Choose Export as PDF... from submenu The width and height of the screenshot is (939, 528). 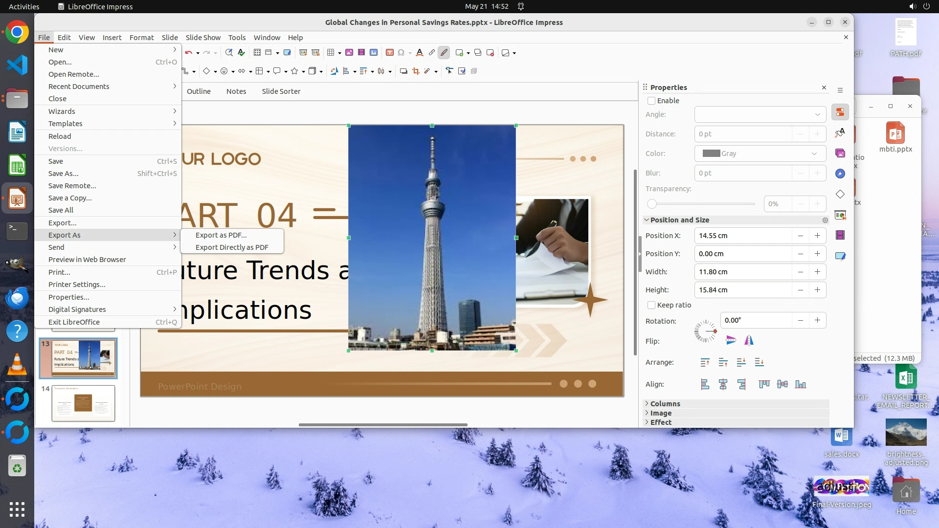click(x=221, y=235)
